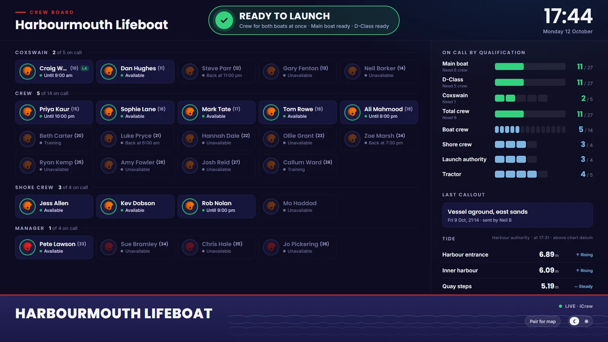Click Ryan Kemp (25) name
This screenshot has width=608, height=342.
[x=61, y=162]
